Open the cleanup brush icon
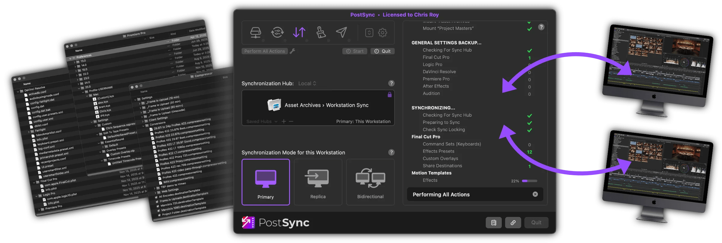This screenshot has width=722, height=243. click(321, 32)
